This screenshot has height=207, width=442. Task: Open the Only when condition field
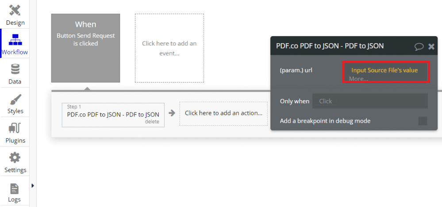click(x=370, y=101)
